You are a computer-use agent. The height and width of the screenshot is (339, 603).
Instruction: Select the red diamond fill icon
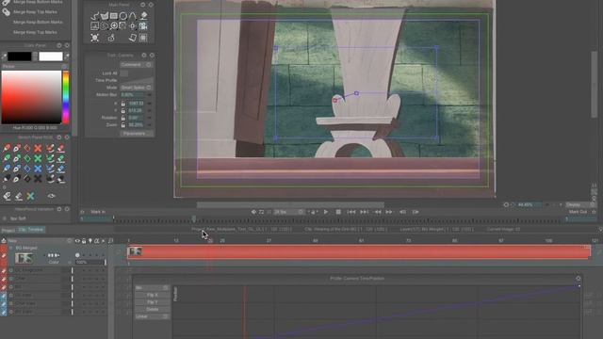tap(27, 148)
